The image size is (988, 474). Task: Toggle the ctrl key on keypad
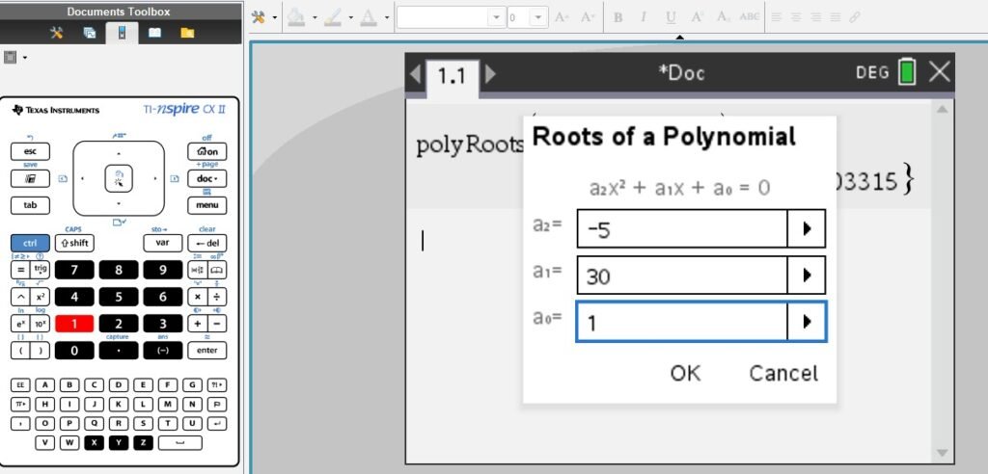click(30, 243)
